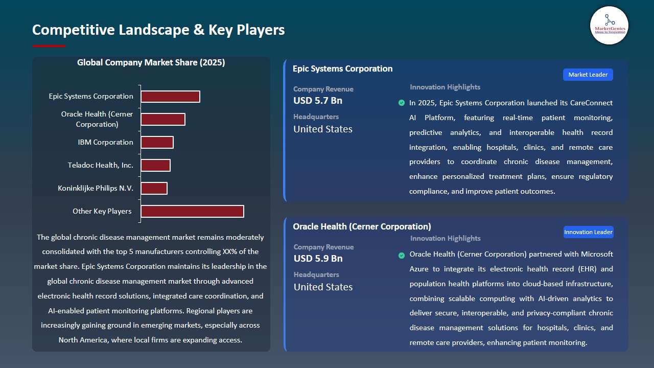Select the Innovation Highlights heading in Oracle panel
This screenshot has height=368, width=654.
445,238
